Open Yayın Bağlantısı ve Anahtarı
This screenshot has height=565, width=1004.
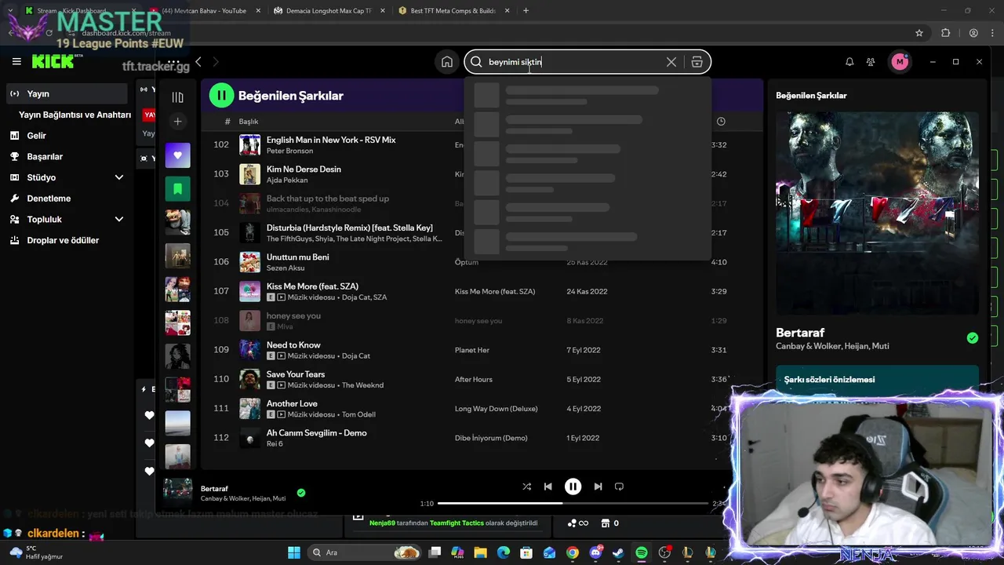pos(75,115)
